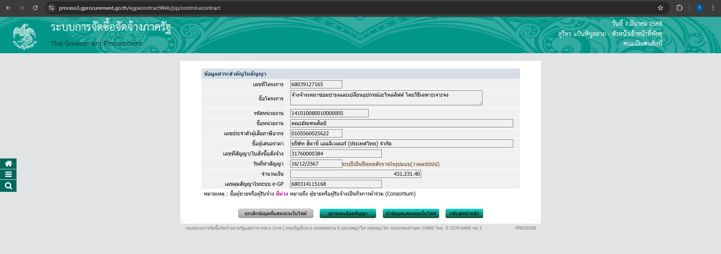This screenshot has width=721, height=254.
Task: Bookmark this page with the star icon
Action: tap(661, 8)
